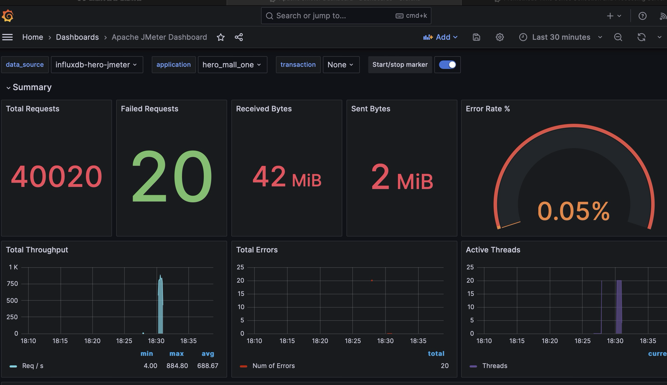This screenshot has width=667, height=385.
Task: Click the Sent Bytes panel title
Action: coord(371,109)
